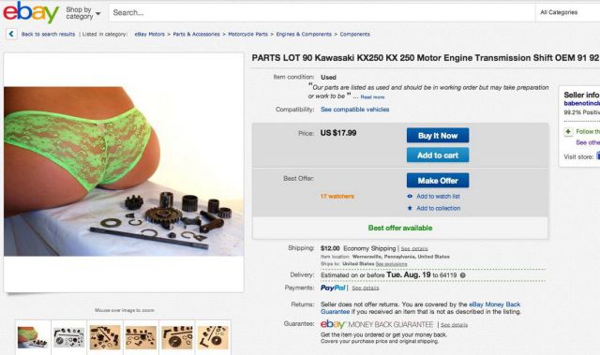The width and height of the screenshot is (600, 355).
Task: Open eBay Motors breadcrumb category
Action: click(150, 34)
